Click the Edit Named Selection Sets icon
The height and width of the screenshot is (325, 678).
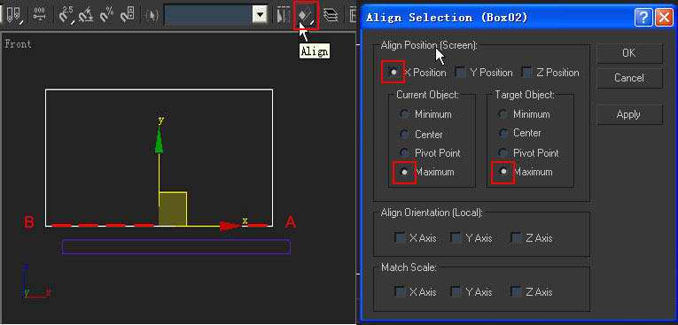(152, 16)
